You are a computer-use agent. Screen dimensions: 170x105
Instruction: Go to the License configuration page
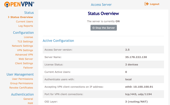pyautogui.click(x=28, y=37)
